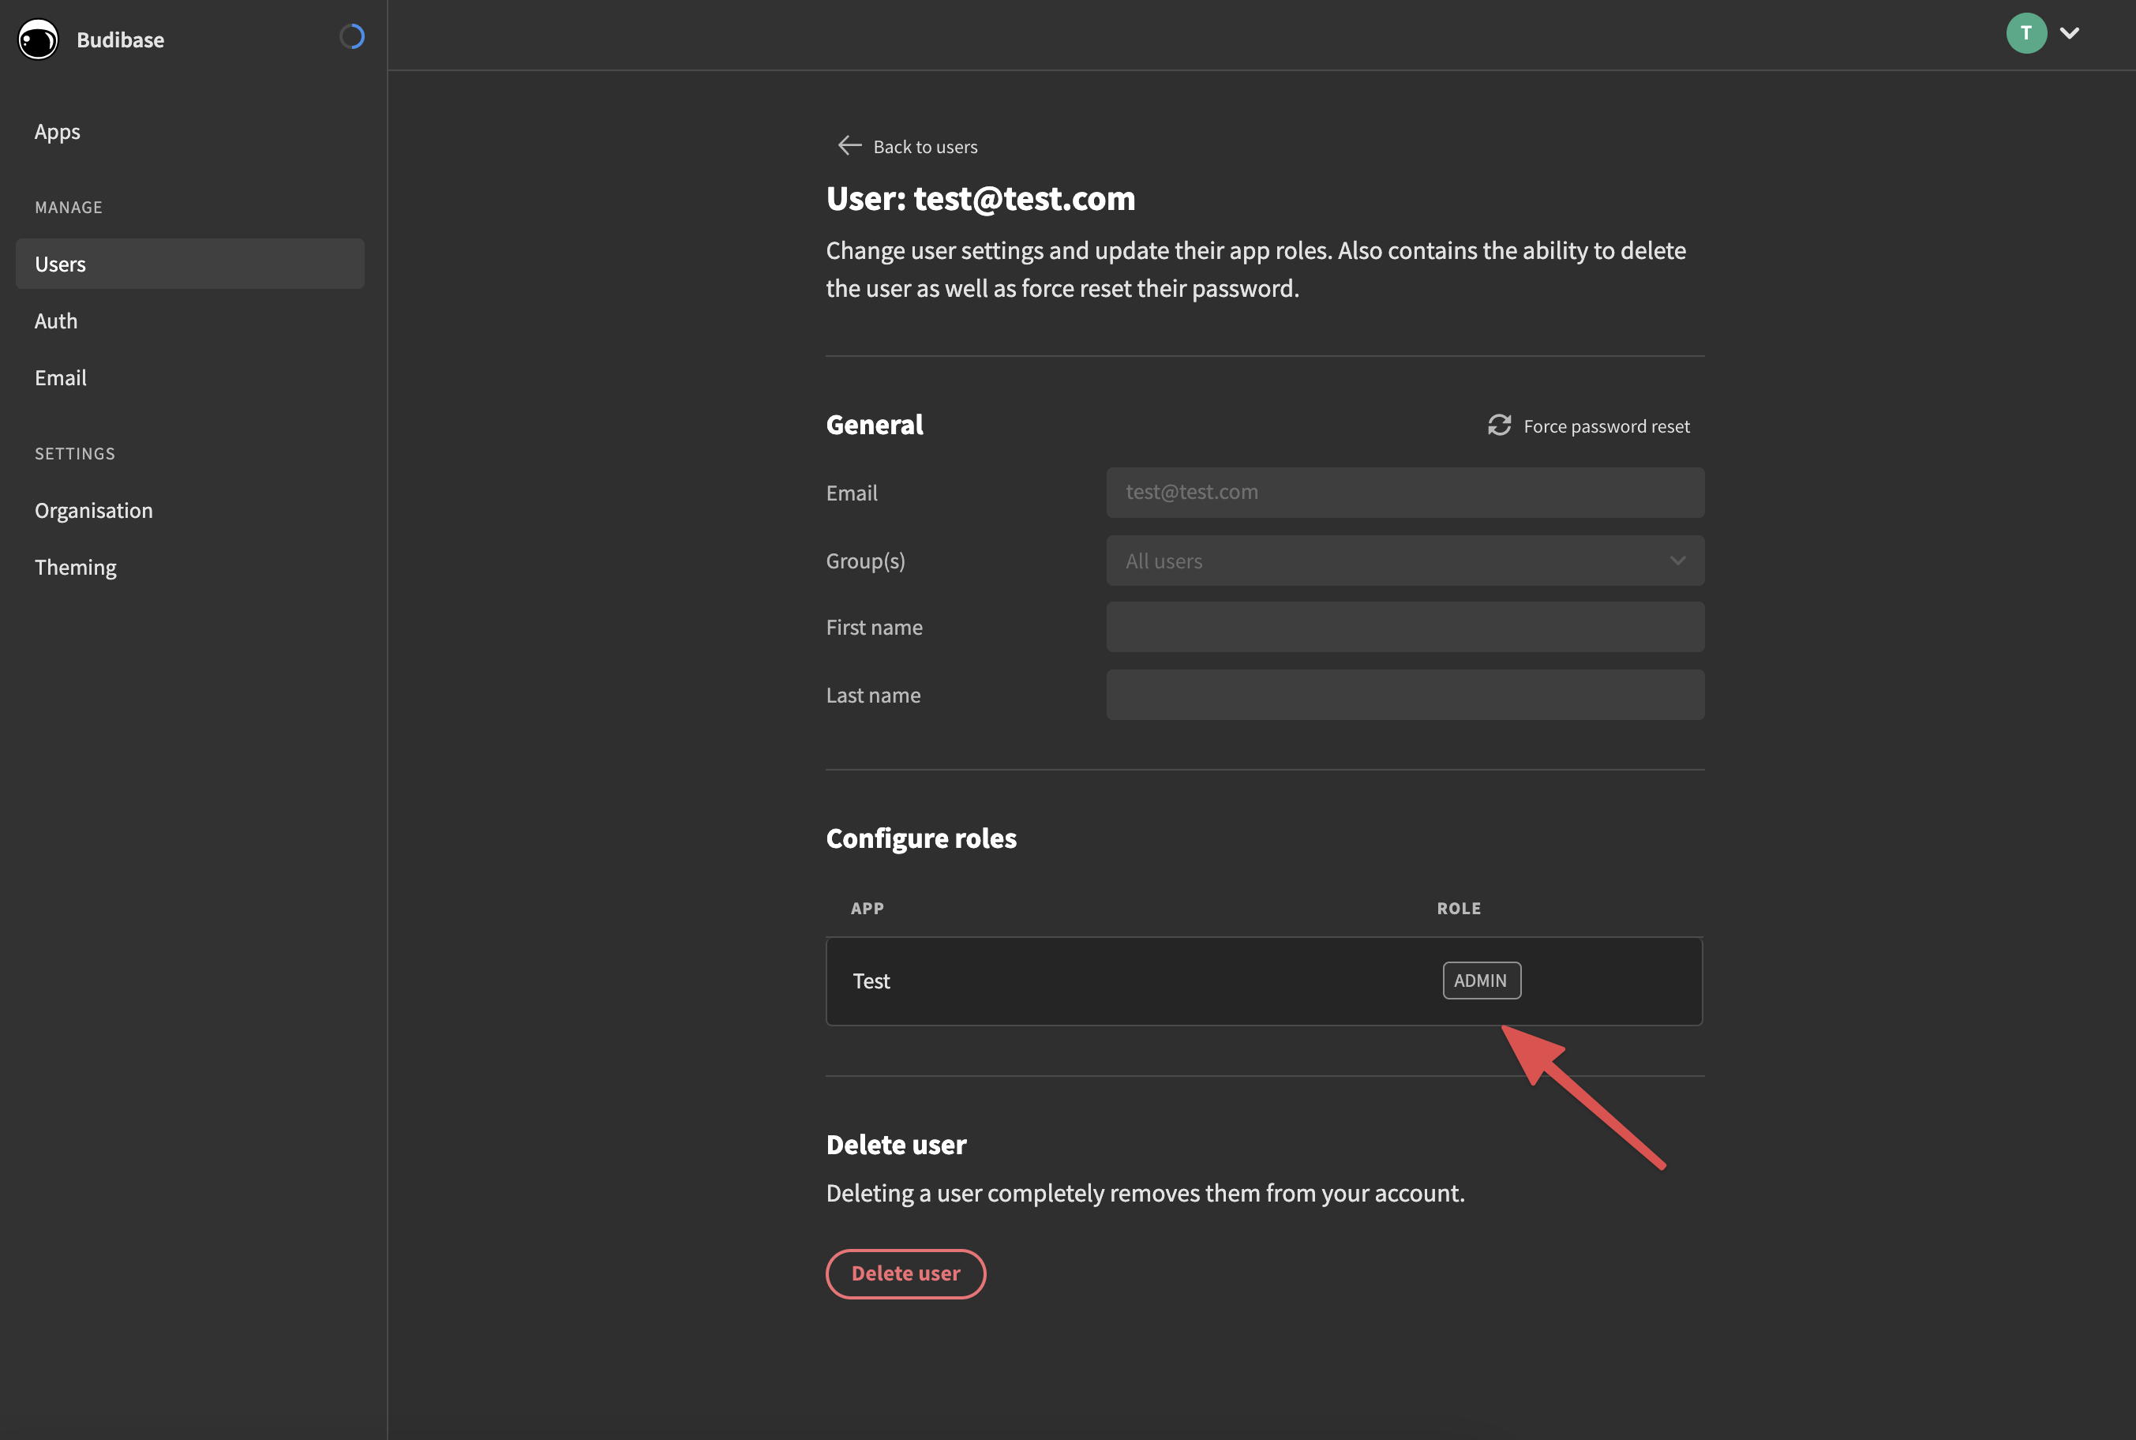Select Theming in the Settings section
This screenshot has width=2136, height=1440.
(x=75, y=567)
